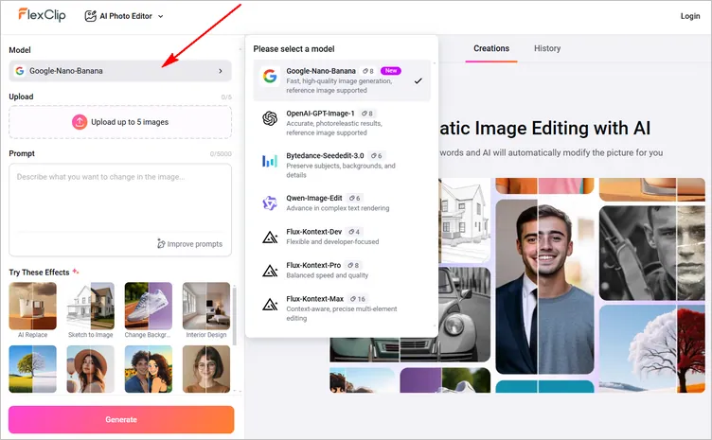The image size is (712, 440).
Task: Click the Flux-Kontext-Dev triangle icon
Action: tap(270, 237)
